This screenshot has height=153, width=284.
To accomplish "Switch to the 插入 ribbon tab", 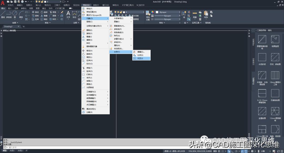I will tap(10, 8).
